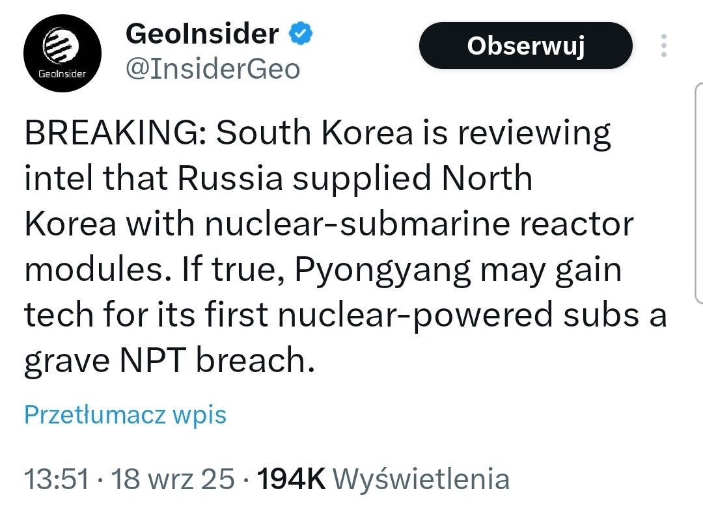Select the 18 wrz 25 date
Image resolution: width=703 pixels, height=510 pixels.
(173, 479)
